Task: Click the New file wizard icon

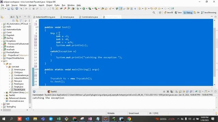Action: point(2,8)
